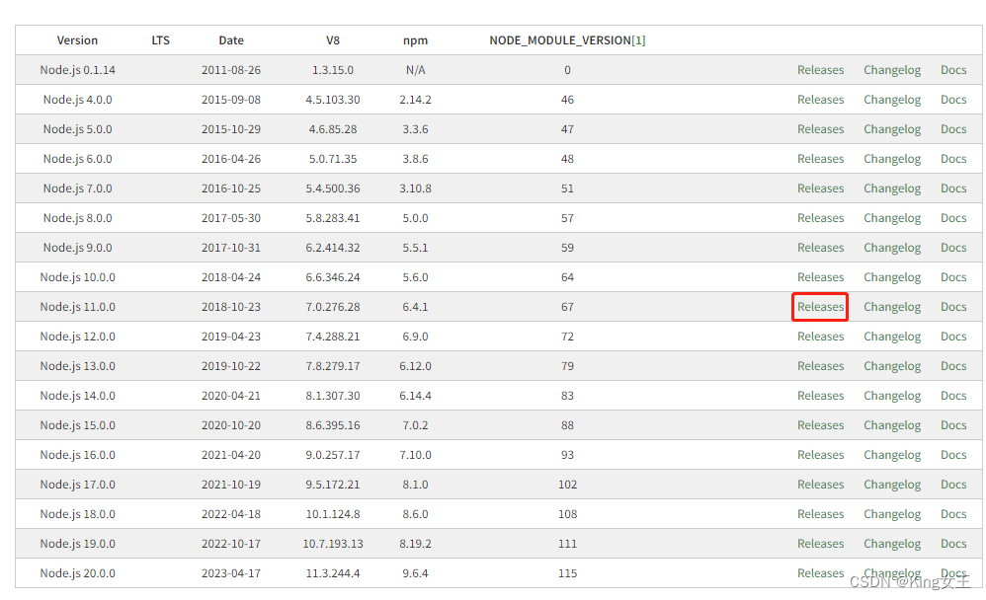Open Changelog for Node.js 6.0.0
Image resolution: width=986 pixels, height=600 pixels.
point(892,158)
